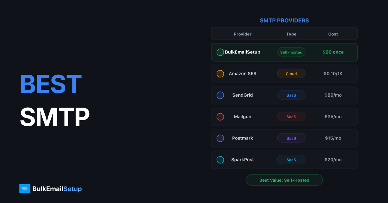The height and width of the screenshot is (203, 388).
Task: Click the SaaS badge swatch on Postmark
Action: tap(291, 138)
